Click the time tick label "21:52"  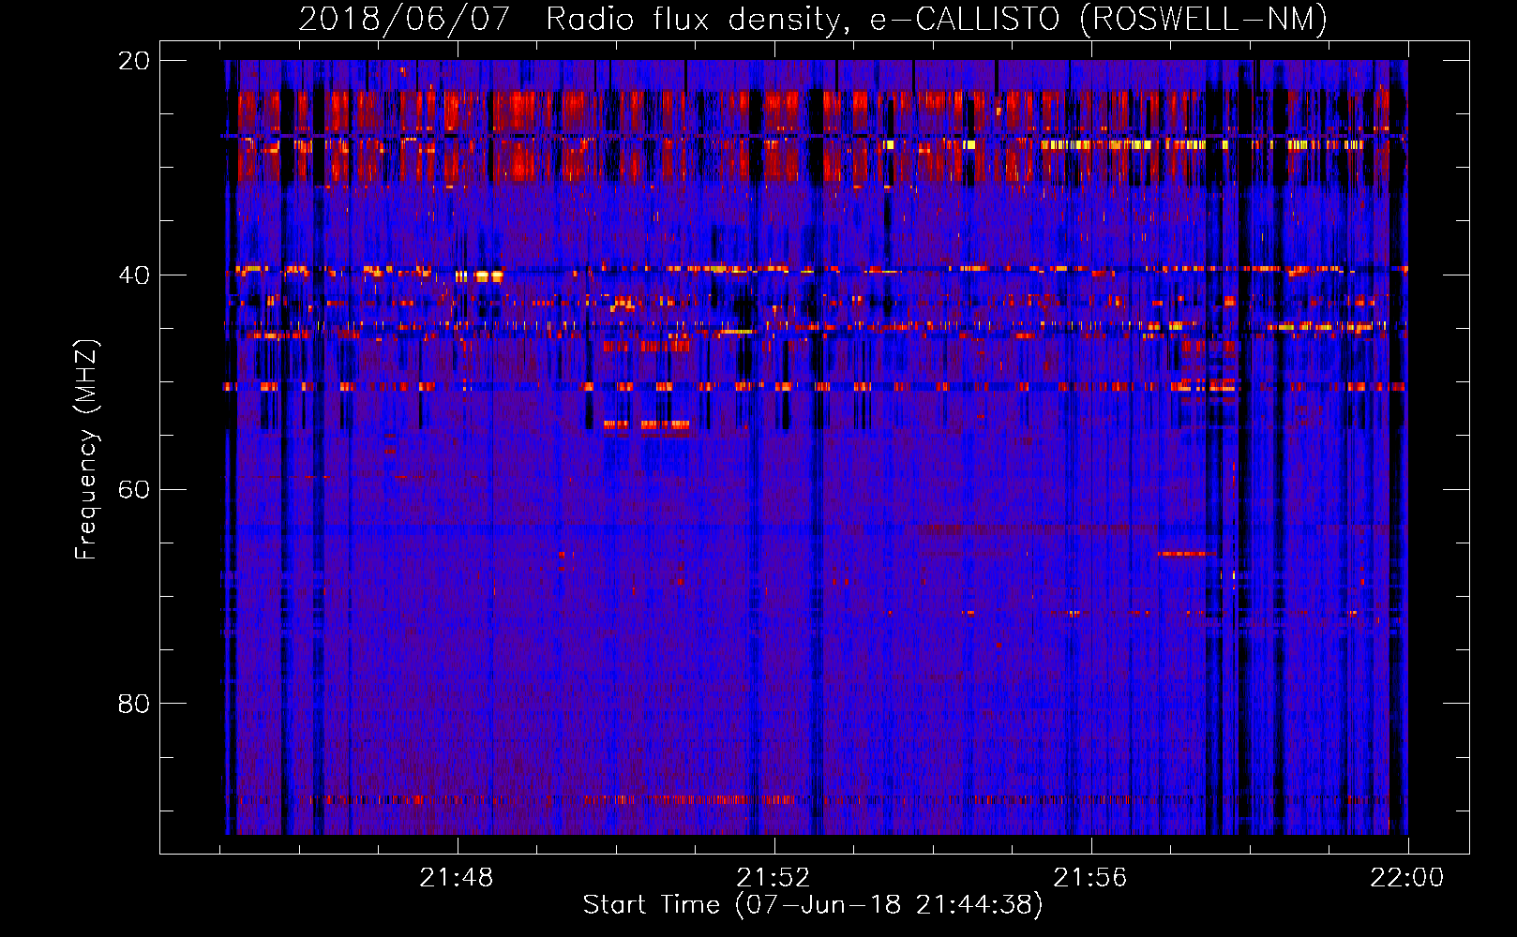point(774,878)
